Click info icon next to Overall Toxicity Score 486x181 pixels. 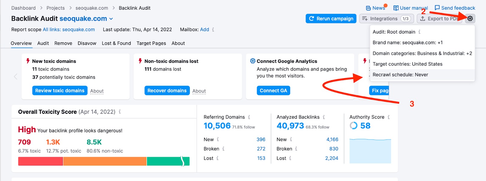120,112
